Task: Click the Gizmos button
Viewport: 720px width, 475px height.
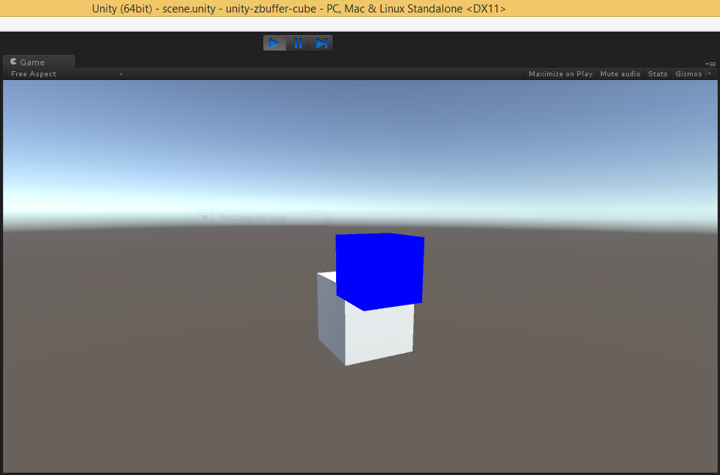Action: pos(688,73)
